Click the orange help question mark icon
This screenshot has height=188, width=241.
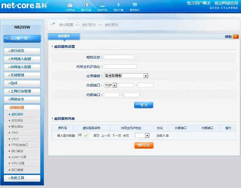(x=236, y=37)
